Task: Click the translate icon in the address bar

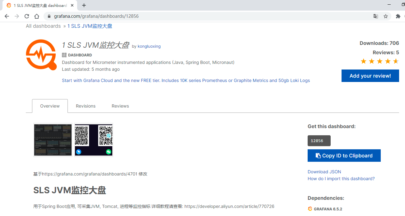Action: point(375,16)
